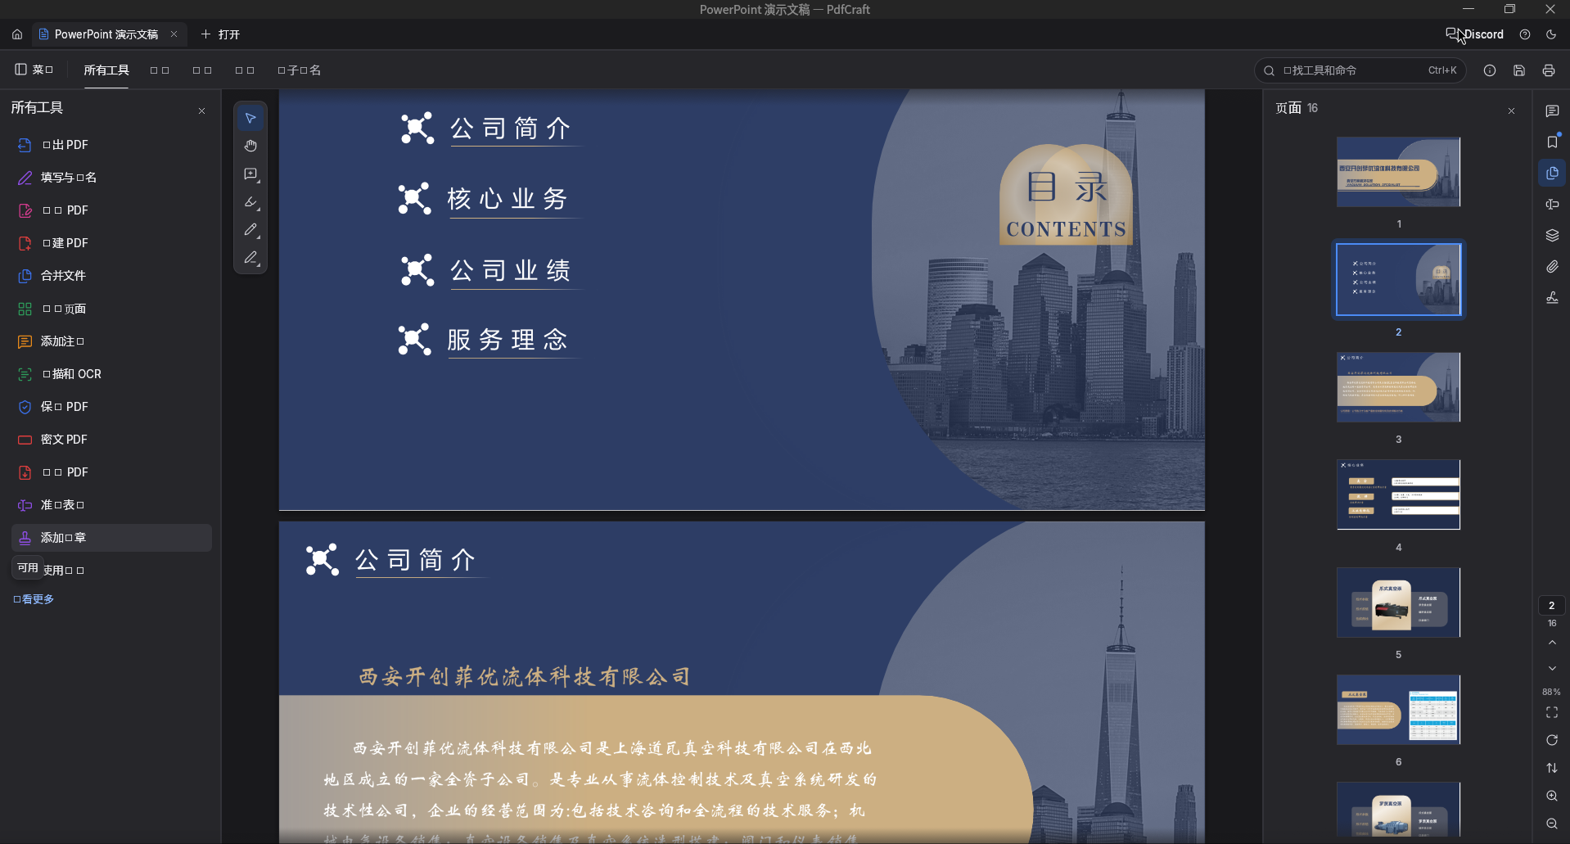
Task: Switch to the 所有工具 tab
Action: 106,70
